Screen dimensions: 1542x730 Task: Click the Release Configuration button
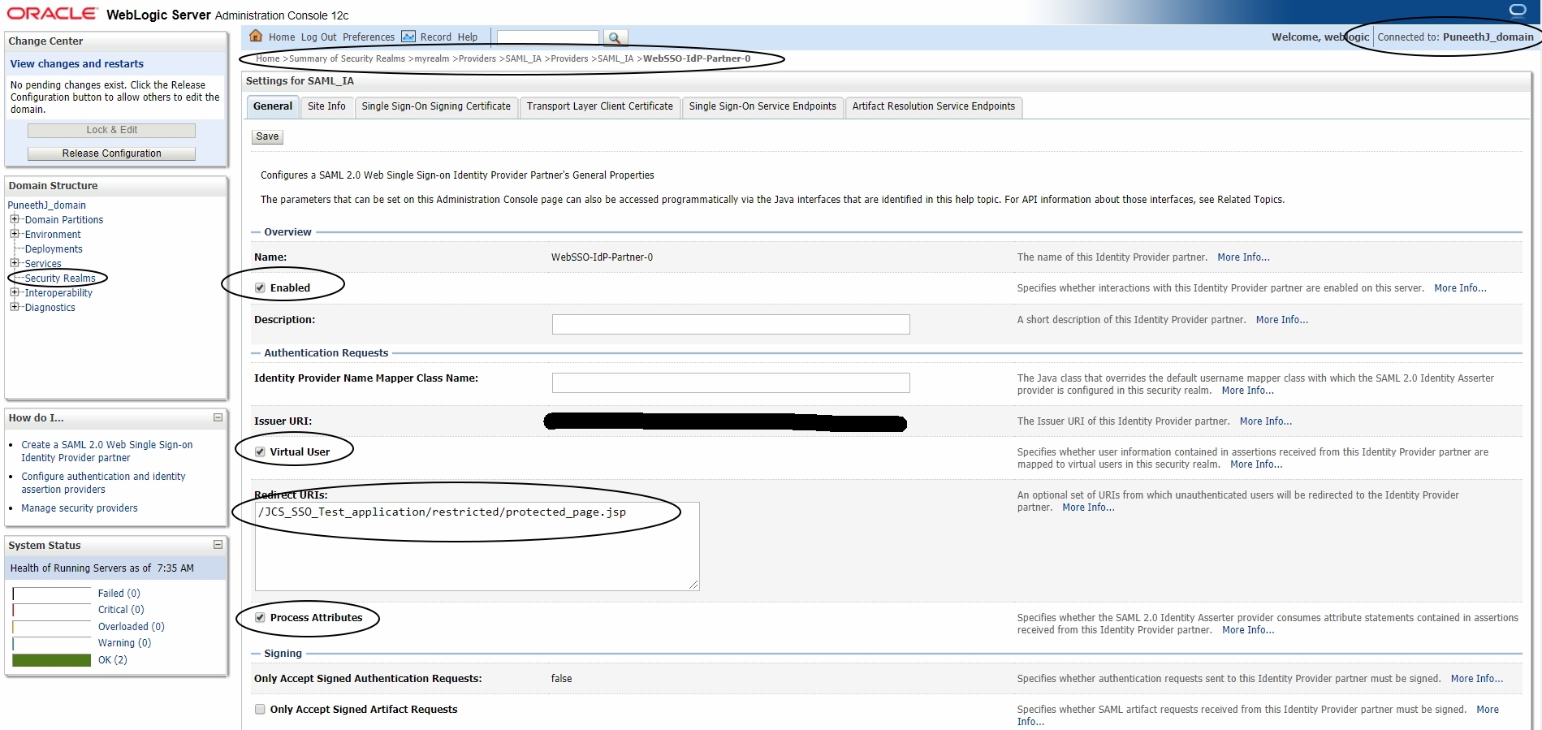tap(112, 153)
